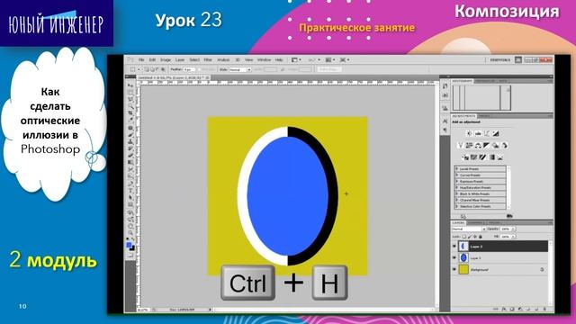Screen dimensions: 576x324
Task: Toggle lock image pixels
Action: 470,237
